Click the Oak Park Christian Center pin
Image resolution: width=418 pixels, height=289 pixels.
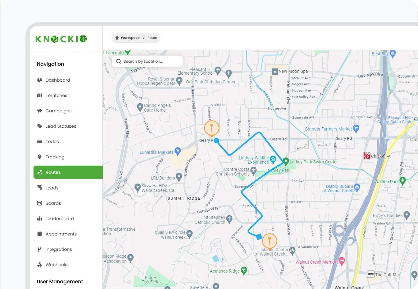pyautogui.click(x=229, y=73)
